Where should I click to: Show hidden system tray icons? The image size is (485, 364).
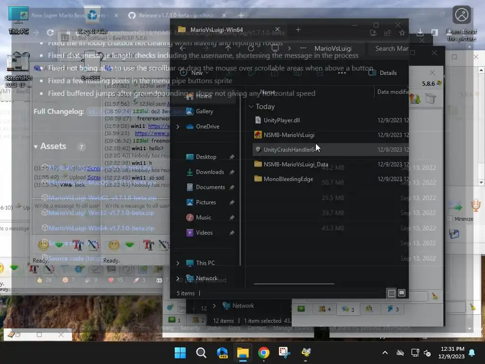(385, 353)
